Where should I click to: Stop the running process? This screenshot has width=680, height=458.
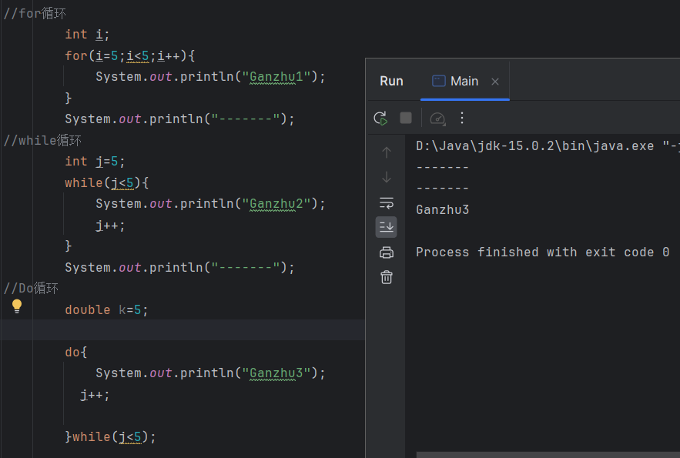(x=407, y=118)
